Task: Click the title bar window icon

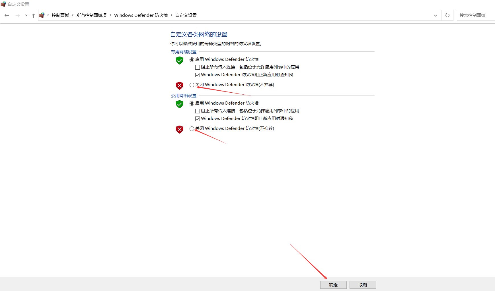Action: tap(3, 4)
